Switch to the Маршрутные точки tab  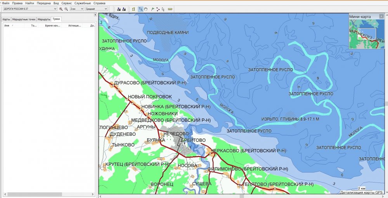(24, 19)
